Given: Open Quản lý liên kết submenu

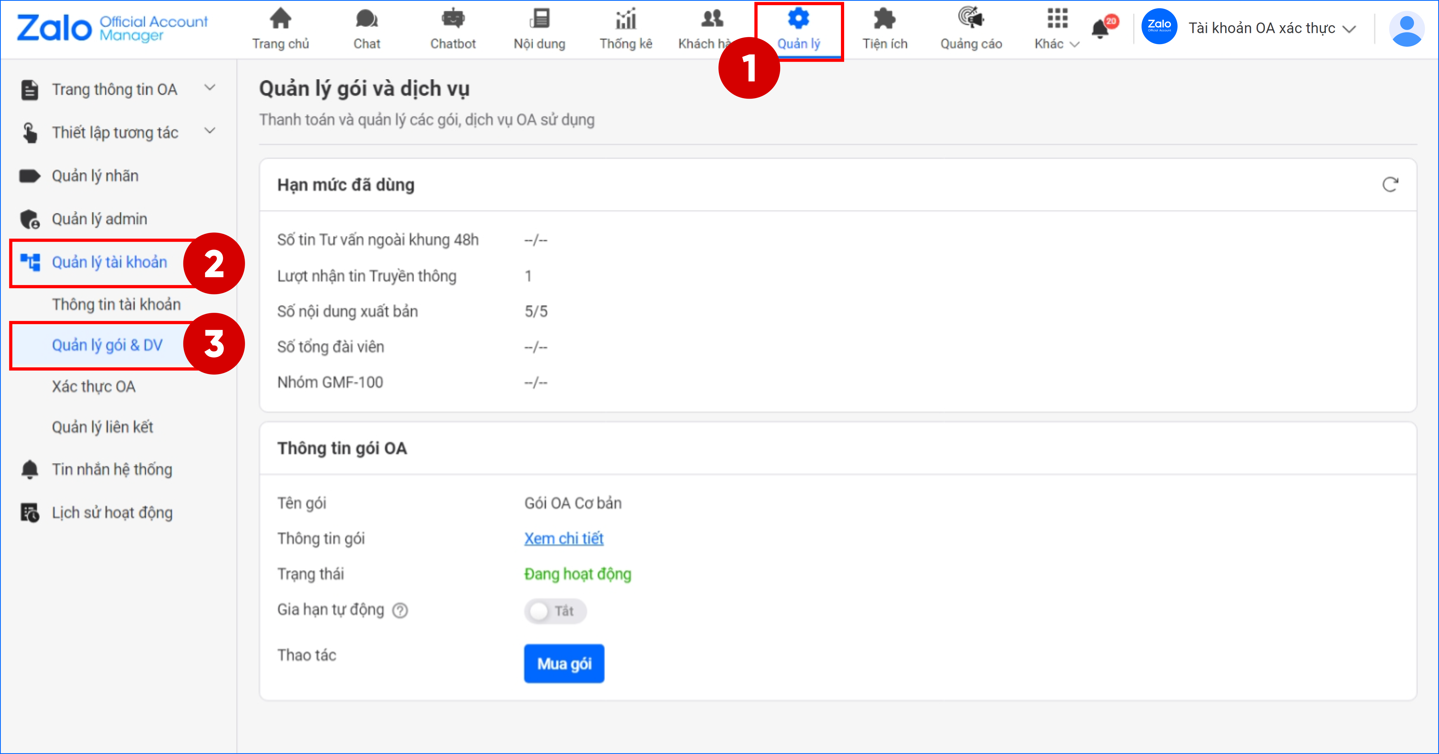Looking at the screenshot, I should coord(102,427).
